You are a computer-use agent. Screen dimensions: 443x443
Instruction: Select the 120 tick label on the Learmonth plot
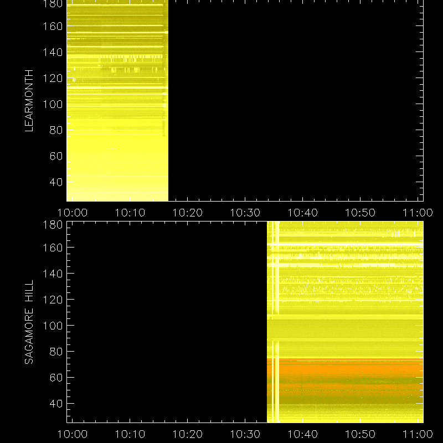53,78
